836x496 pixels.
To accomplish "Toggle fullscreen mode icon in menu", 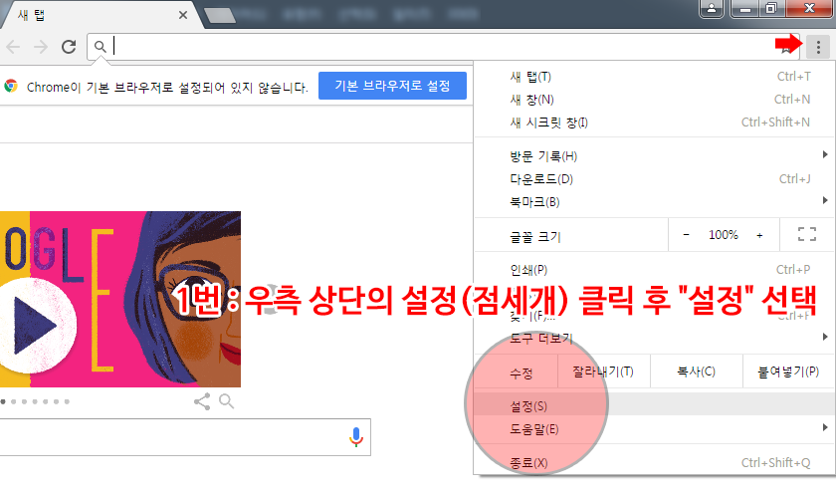I will click(x=807, y=234).
